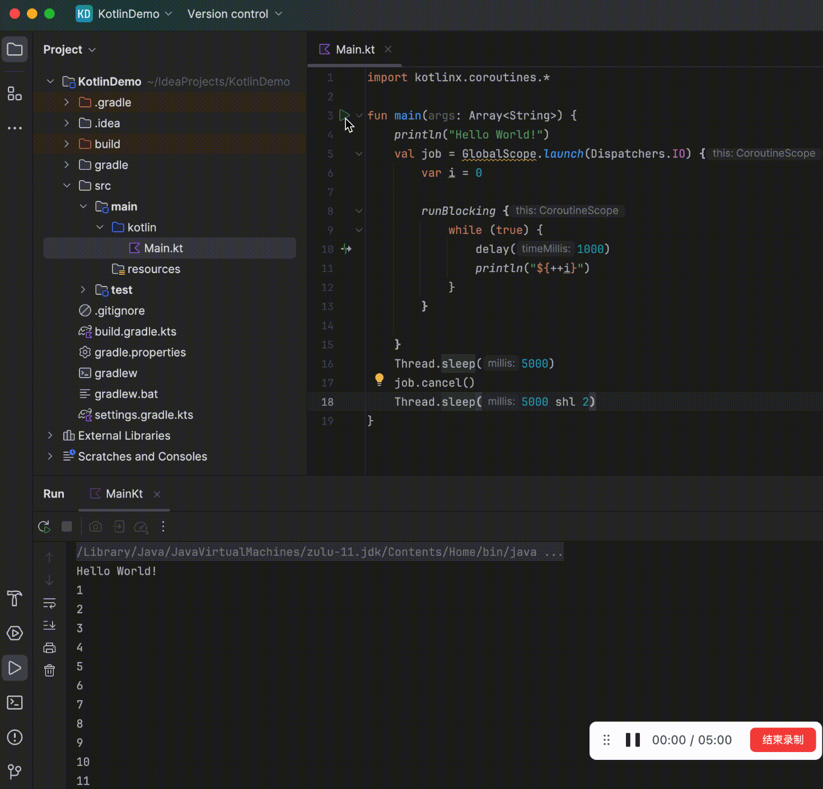The width and height of the screenshot is (823, 789).
Task: Open the Git version control icon
Action: [15, 772]
